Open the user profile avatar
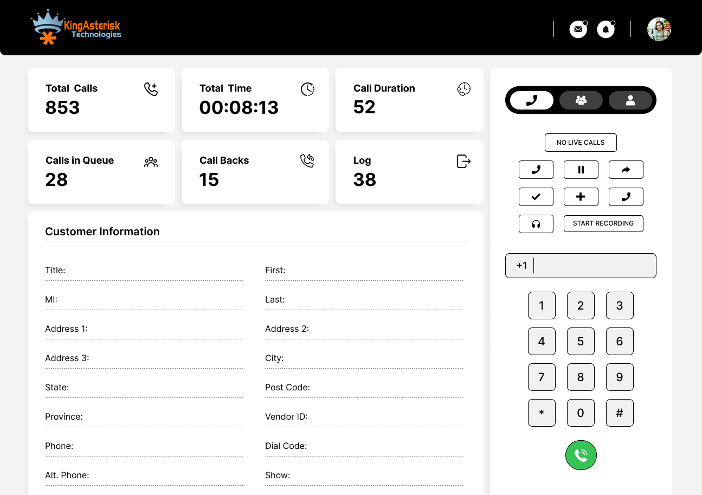 point(659,29)
